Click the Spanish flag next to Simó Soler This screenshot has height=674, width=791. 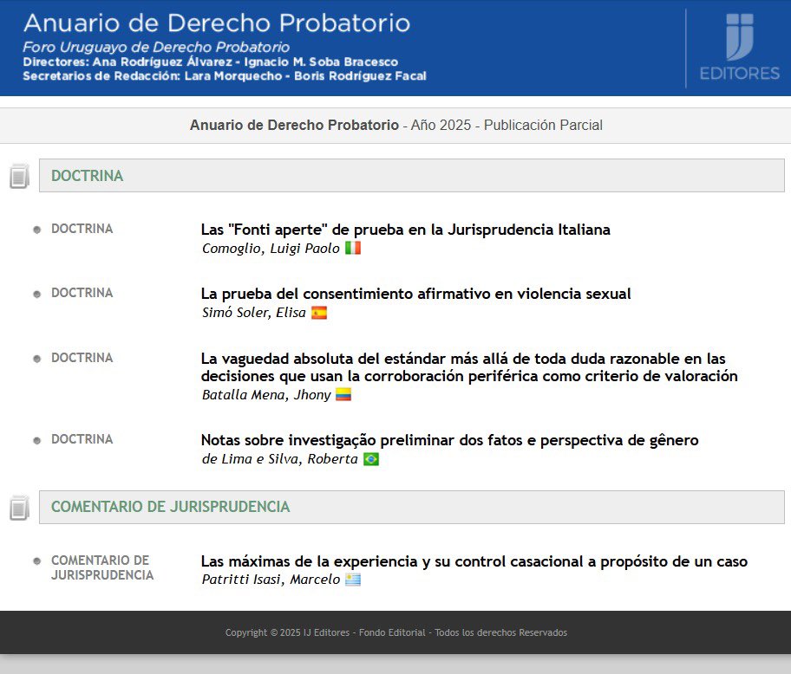click(318, 312)
